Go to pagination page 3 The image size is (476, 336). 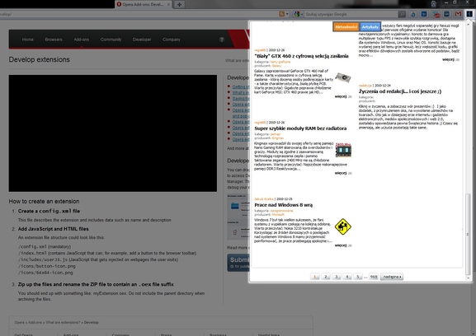point(336,277)
